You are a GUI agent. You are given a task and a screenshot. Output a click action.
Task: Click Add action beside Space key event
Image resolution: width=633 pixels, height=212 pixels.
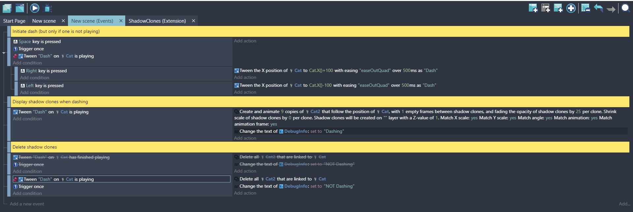245,41
